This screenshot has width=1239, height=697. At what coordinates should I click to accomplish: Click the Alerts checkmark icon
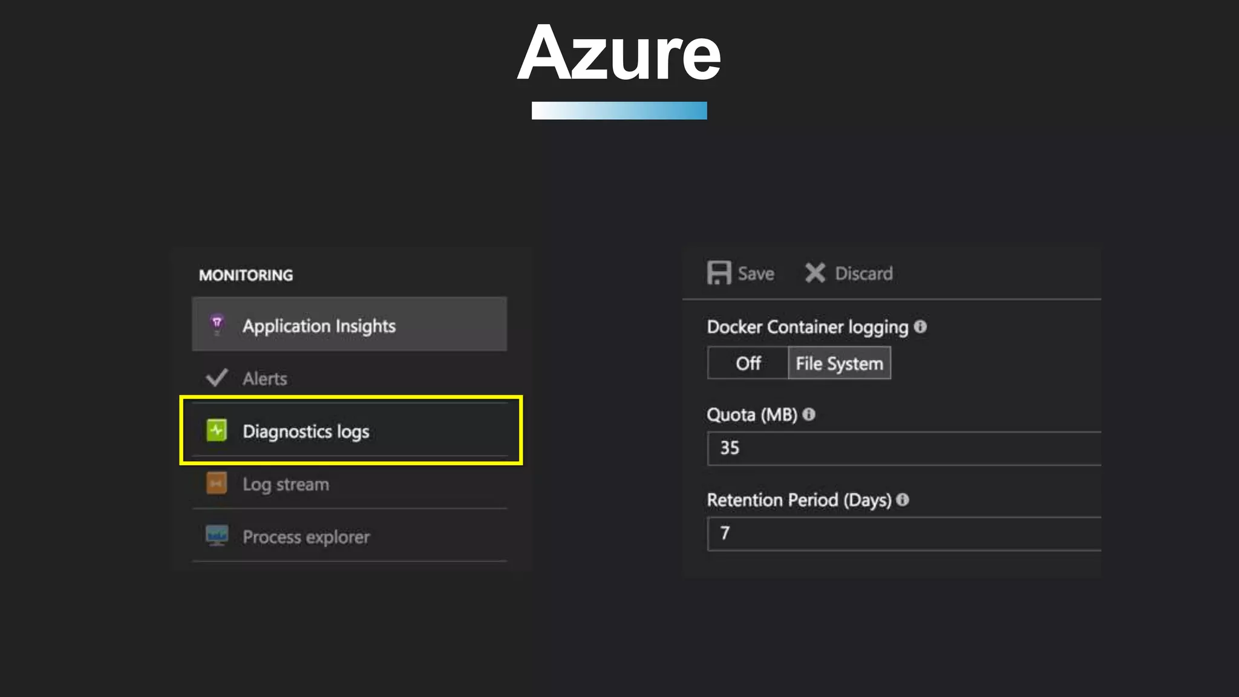[217, 378]
